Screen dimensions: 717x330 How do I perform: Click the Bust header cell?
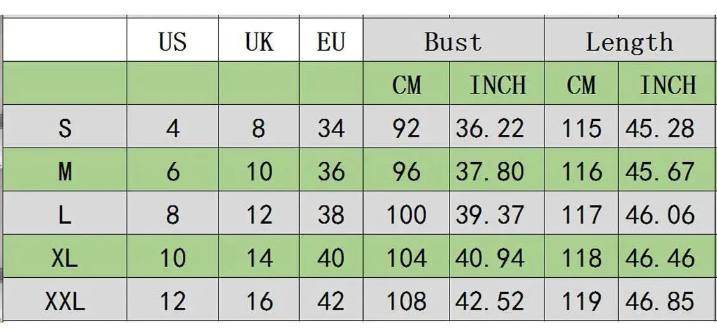pyautogui.click(x=453, y=39)
